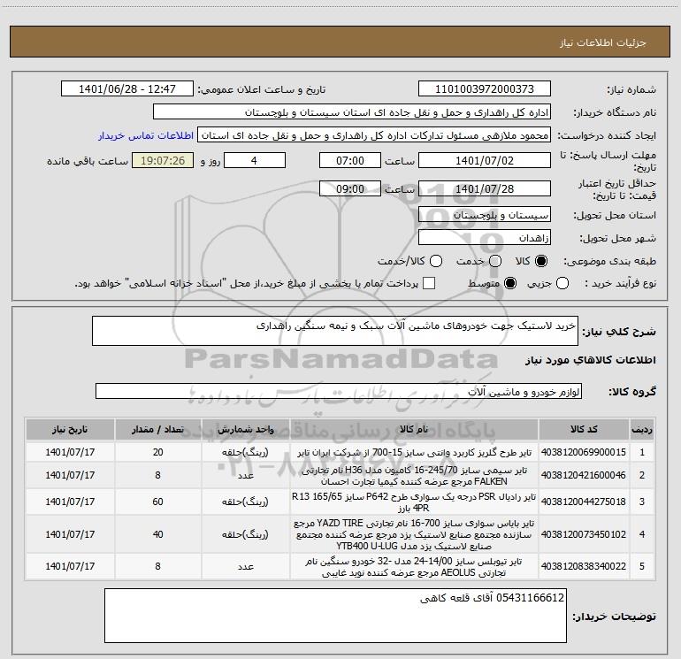681x659 pixels.
Task: Click the need number field 1101003972000373
Action: click(x=485, y=89)
